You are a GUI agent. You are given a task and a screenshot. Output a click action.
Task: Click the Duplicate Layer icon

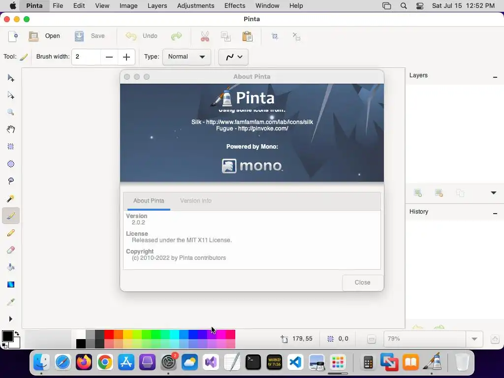tap(460, 193)
